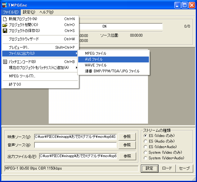Click the empty 音声ソース field
This screenshot has width=197, height=182.
click(x=75, y=145)
